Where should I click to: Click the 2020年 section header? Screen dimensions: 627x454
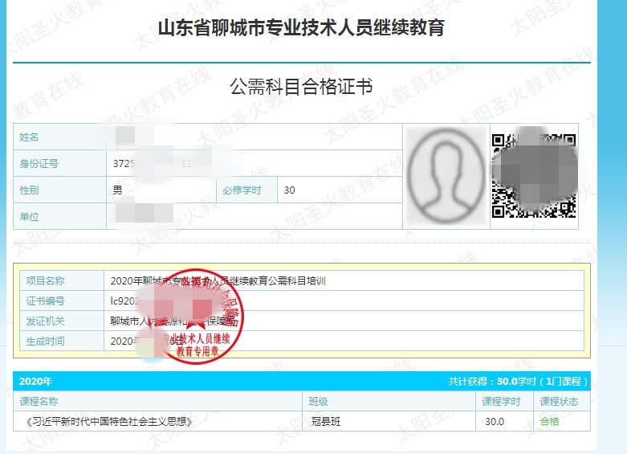tap(36, 381)
